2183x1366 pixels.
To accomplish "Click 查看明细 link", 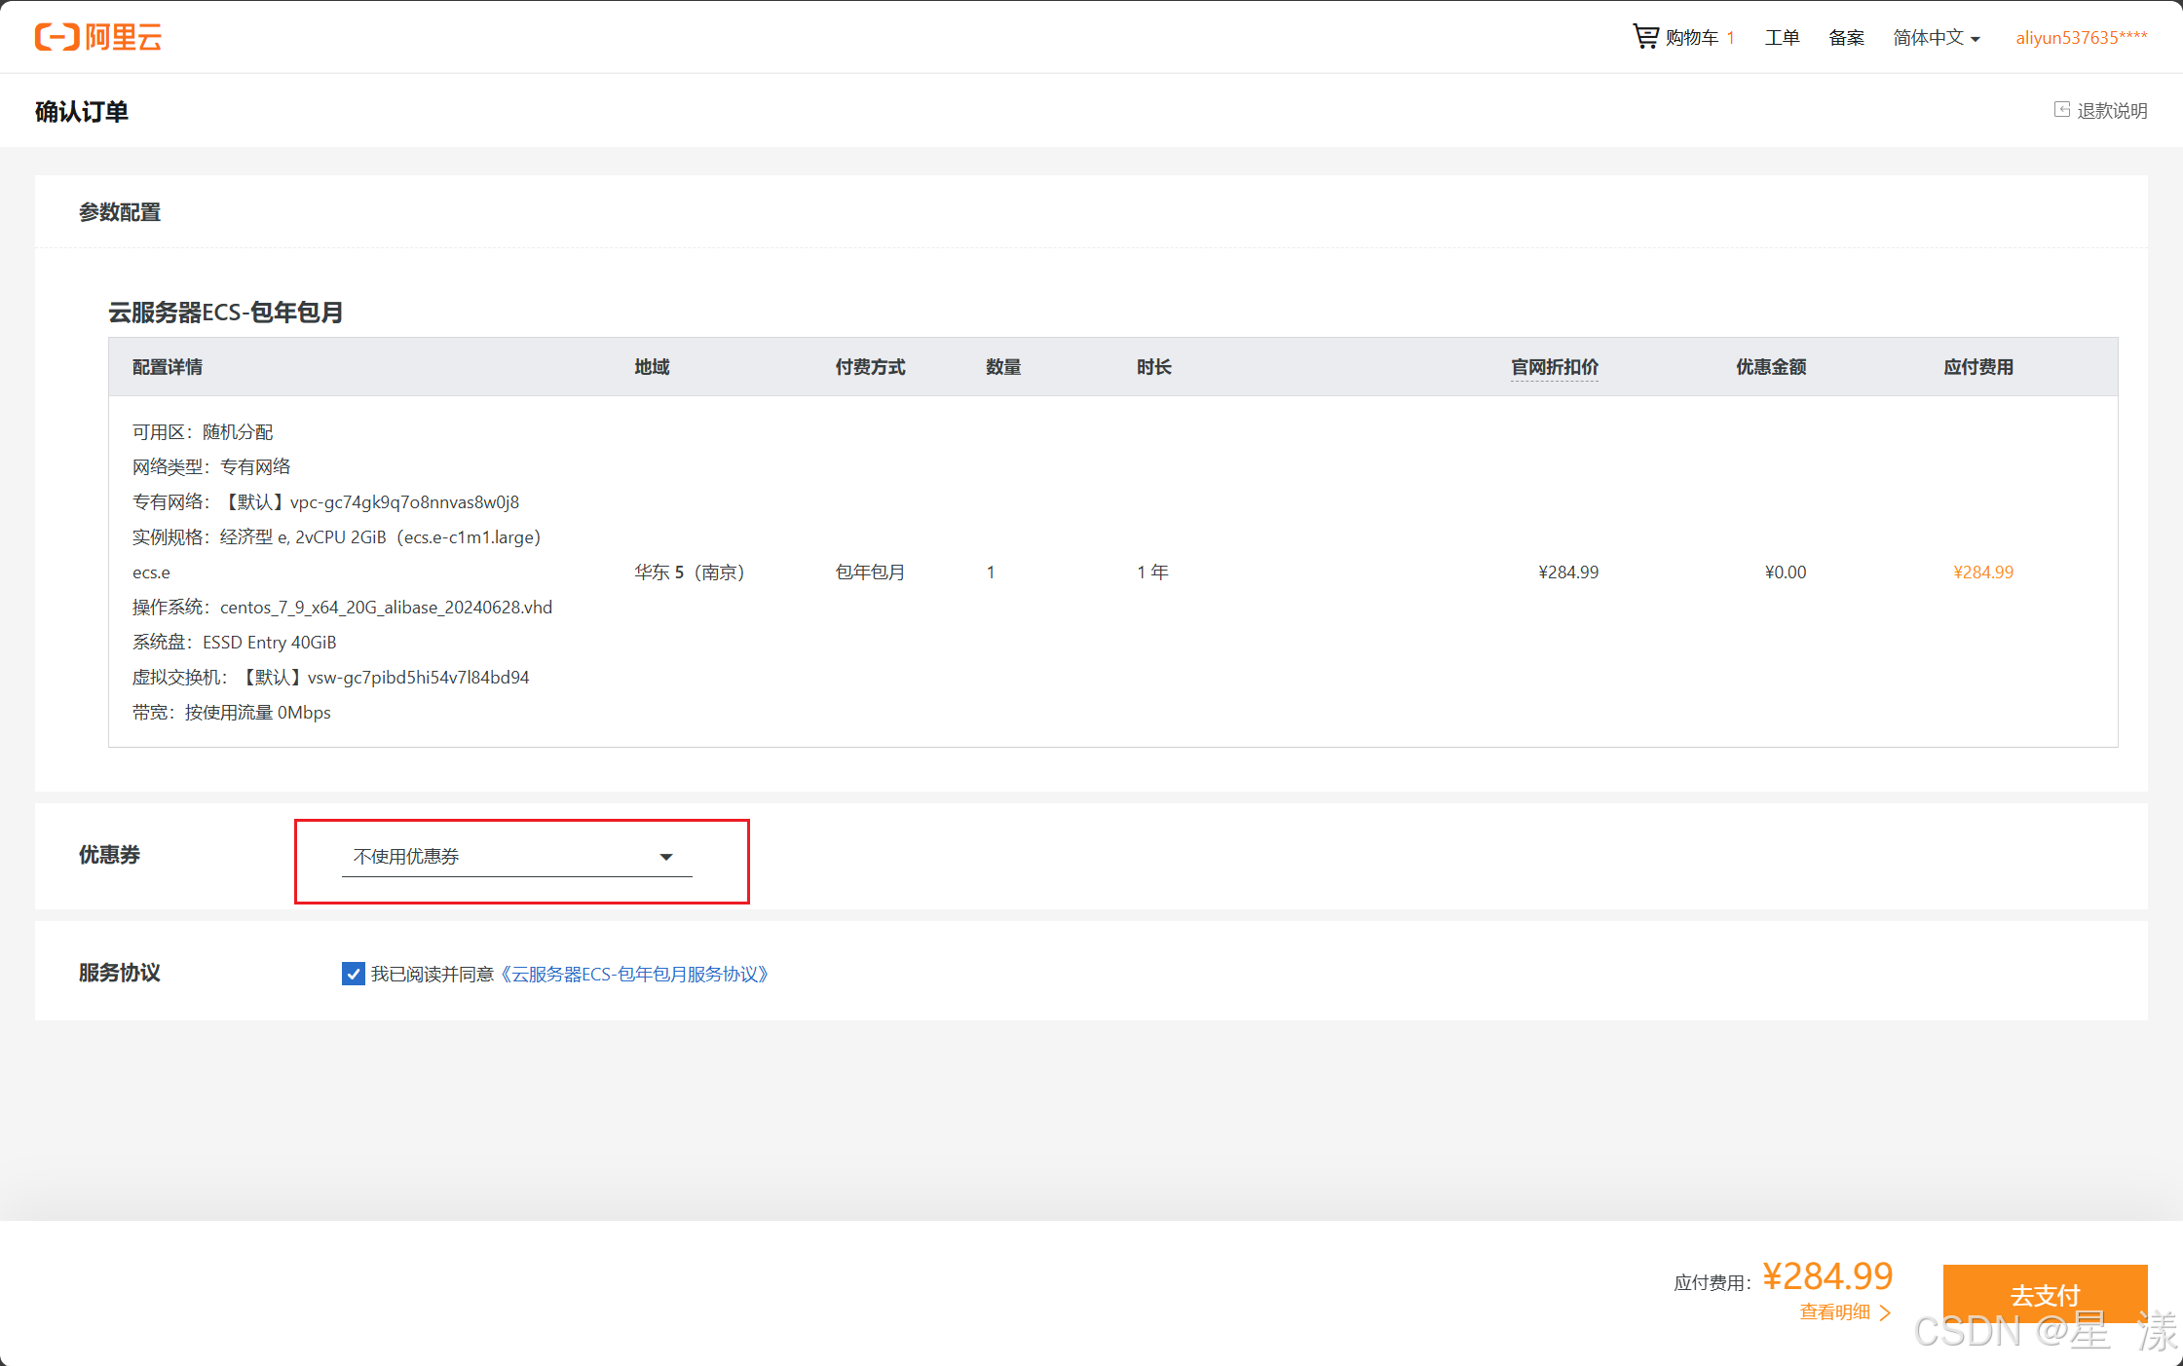I will tap(1845, 1311).
